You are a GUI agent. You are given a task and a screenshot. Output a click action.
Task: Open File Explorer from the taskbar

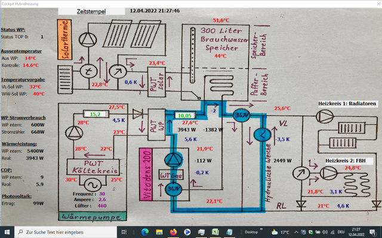click(159, 232)
